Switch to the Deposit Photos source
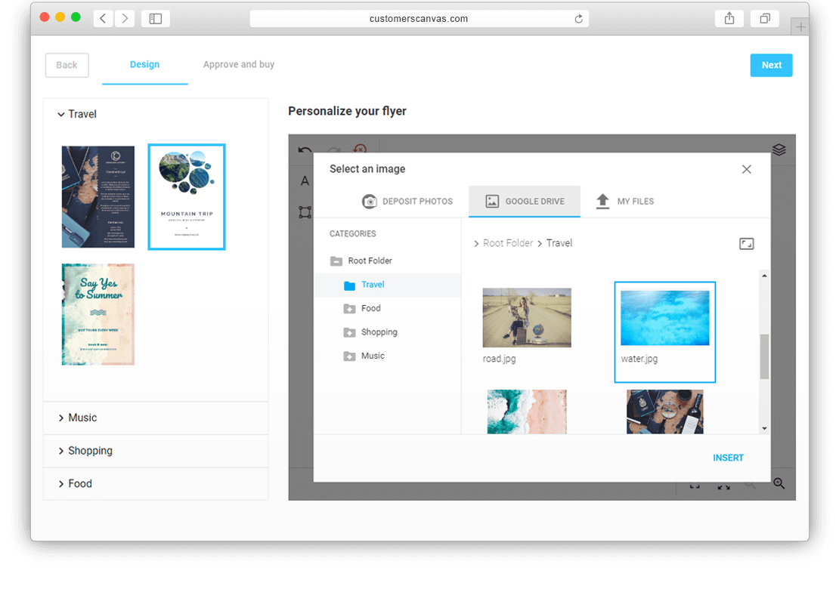 coord(407,202)
